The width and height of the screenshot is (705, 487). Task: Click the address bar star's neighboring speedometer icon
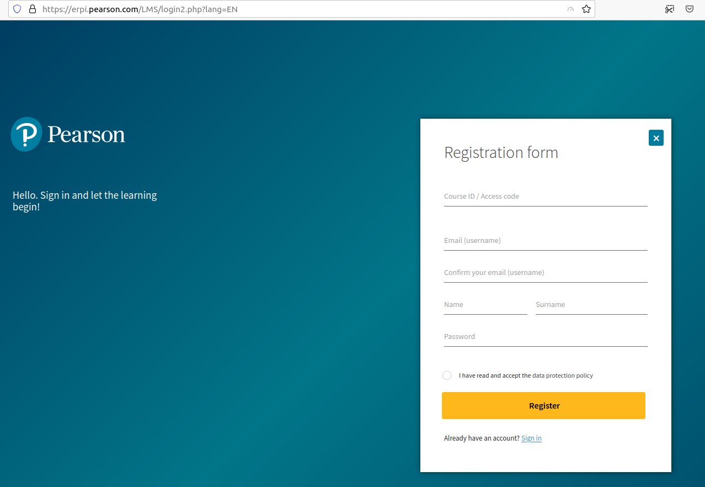click(570, 9)
